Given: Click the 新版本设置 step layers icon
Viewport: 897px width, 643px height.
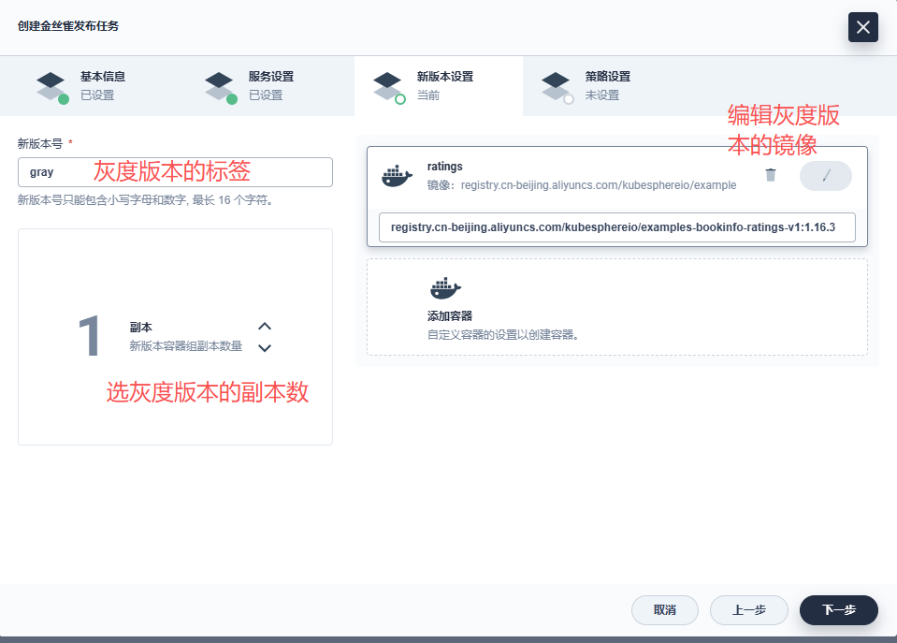Looking at the screenshot, I should coord(388,86).
